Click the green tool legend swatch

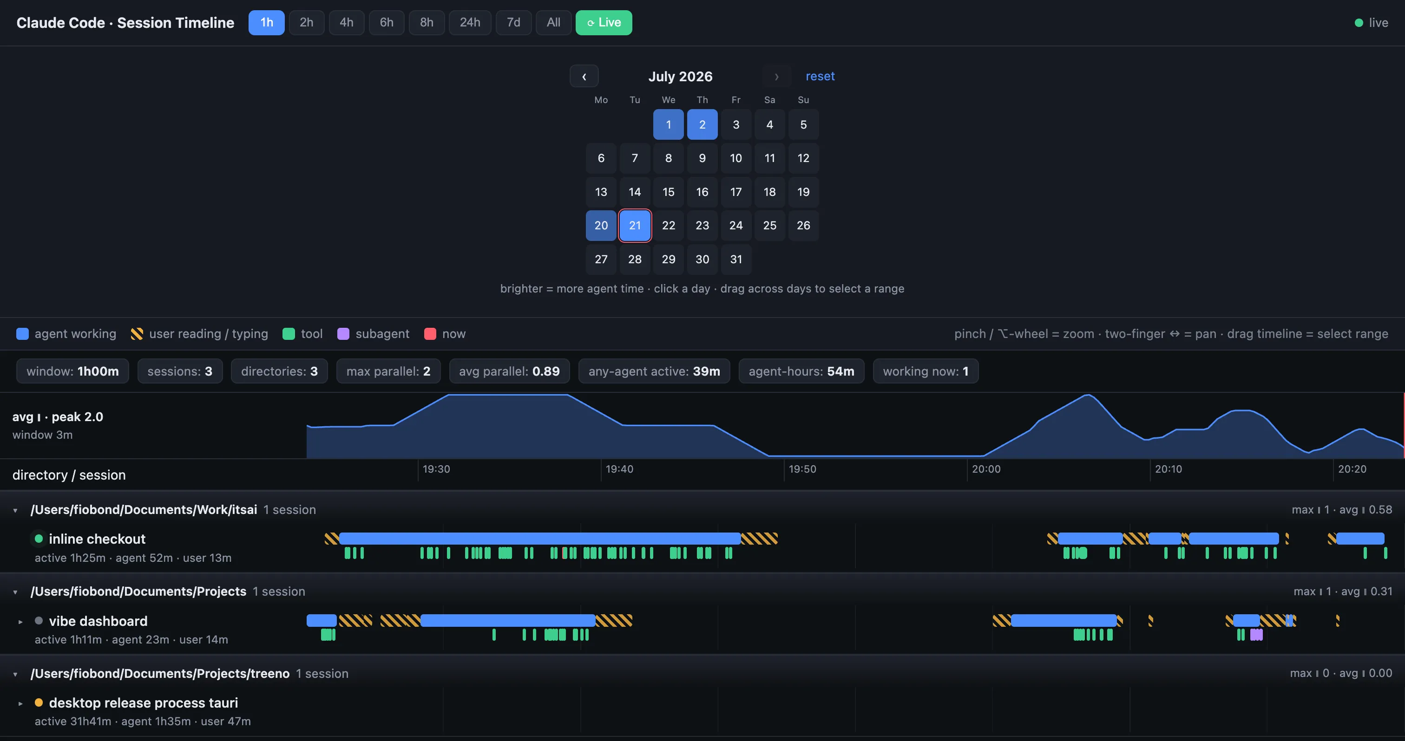[x=289, y=334]
